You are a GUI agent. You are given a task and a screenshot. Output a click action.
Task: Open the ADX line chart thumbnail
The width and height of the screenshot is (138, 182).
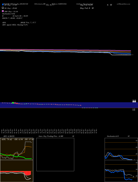point(17,149)
